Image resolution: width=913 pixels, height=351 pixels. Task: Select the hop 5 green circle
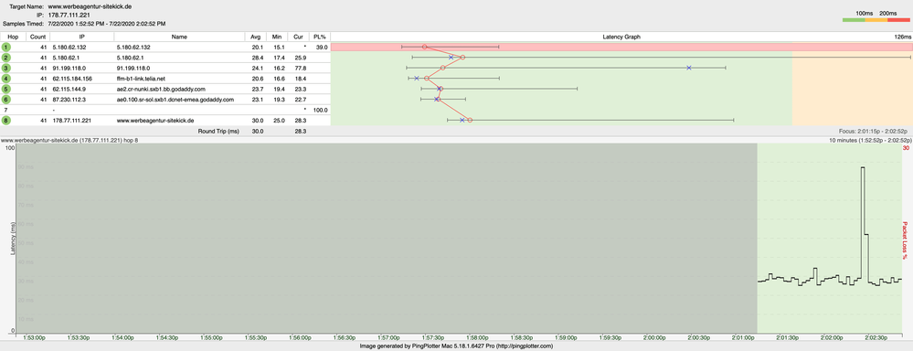[x=5, y=89]
